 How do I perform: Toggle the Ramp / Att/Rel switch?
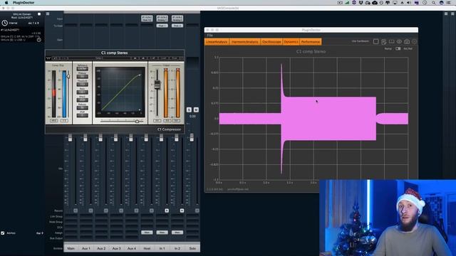[398, 48]
